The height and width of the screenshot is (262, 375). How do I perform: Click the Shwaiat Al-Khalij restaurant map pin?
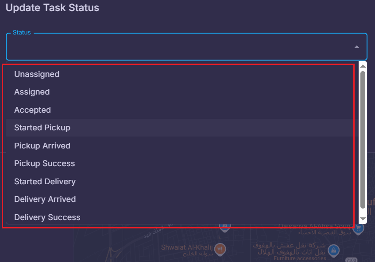click(220, 250)
